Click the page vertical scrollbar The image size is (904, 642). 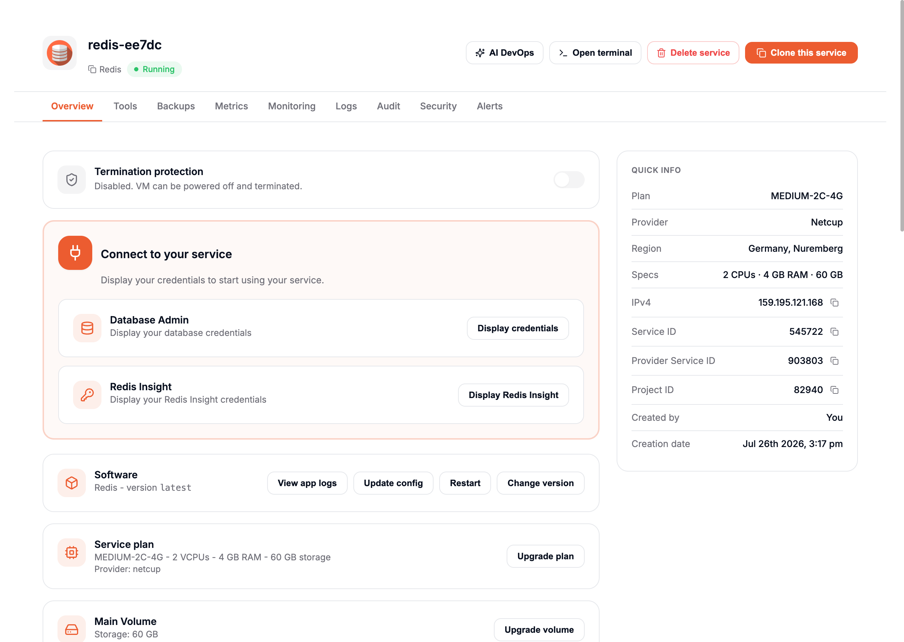pyautogui.click(x=902, y=115)
